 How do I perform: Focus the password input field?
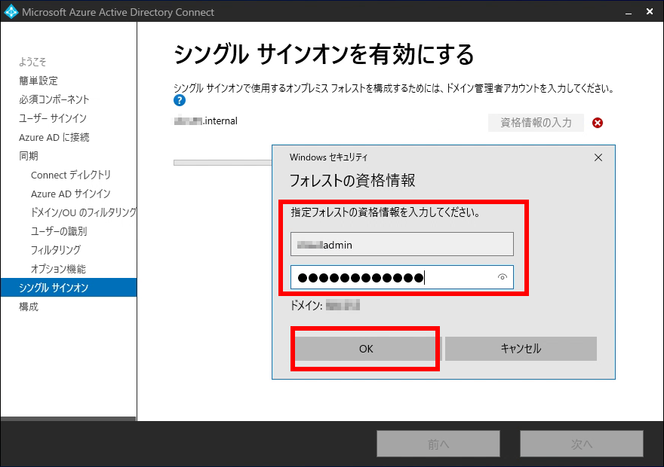402,277
